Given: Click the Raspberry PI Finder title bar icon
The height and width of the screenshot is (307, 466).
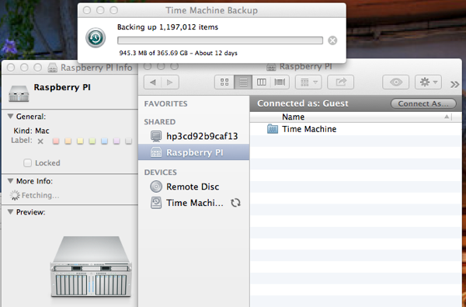Looking at the screenshot, I should [x=271, y=67].
